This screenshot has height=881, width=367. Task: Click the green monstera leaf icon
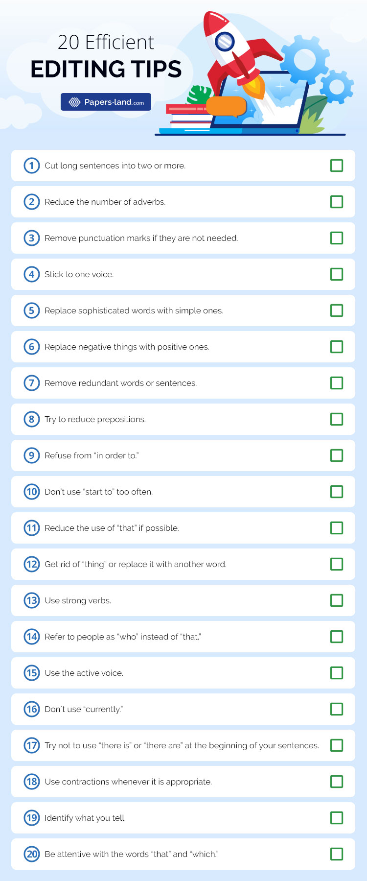200,95
